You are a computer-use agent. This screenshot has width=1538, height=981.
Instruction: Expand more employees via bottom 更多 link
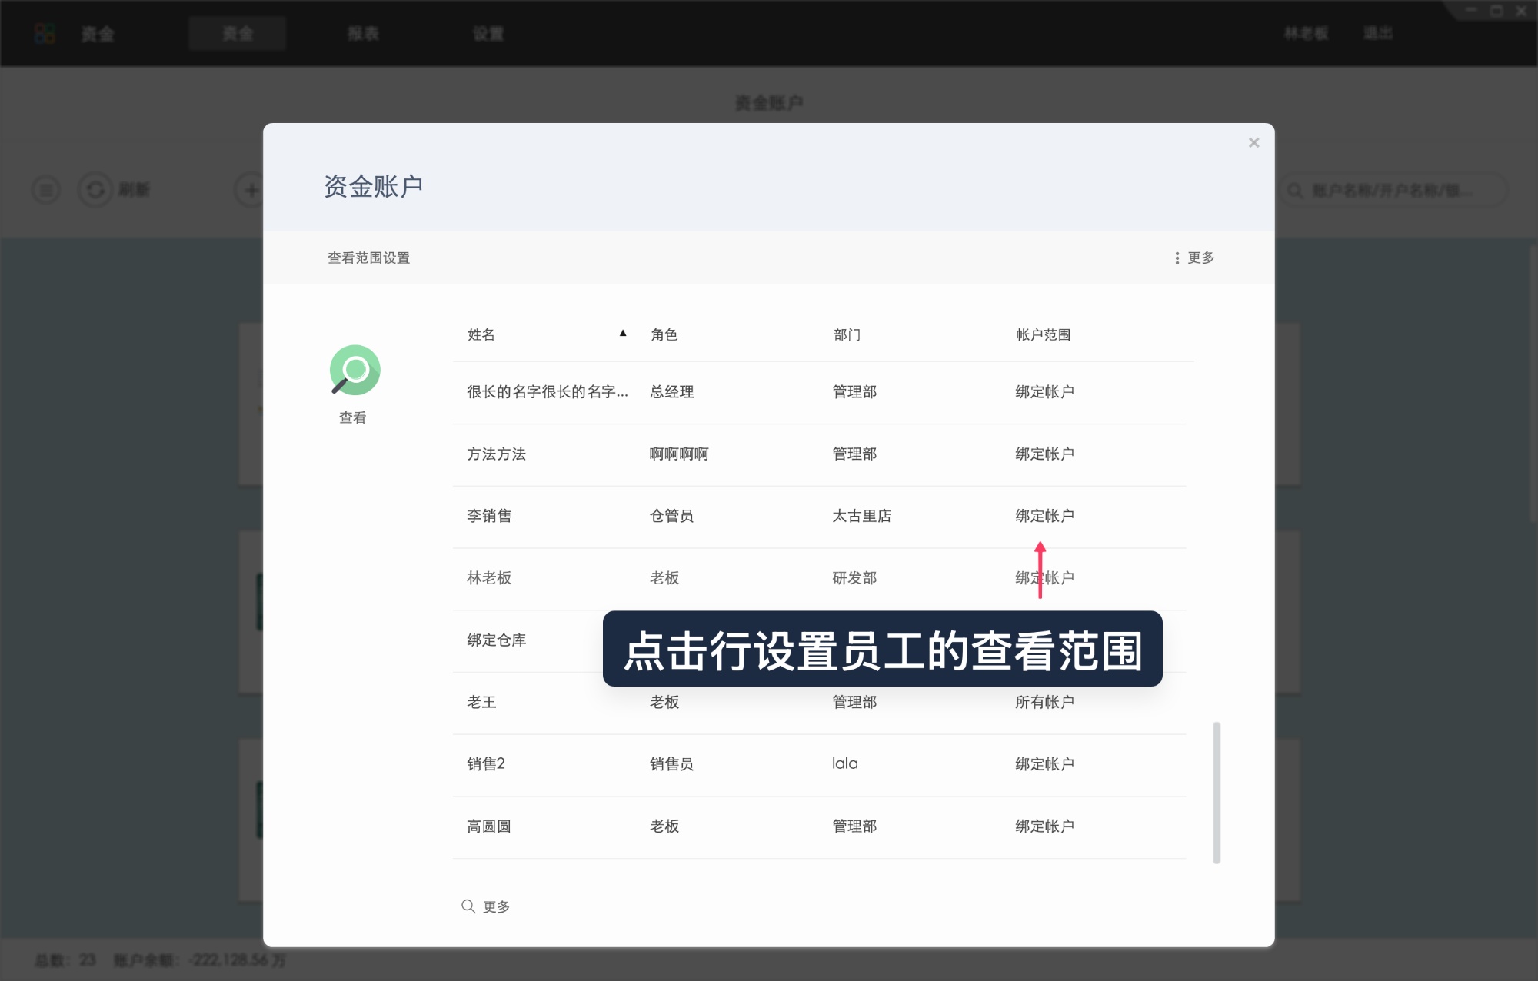tap(495, 906)
